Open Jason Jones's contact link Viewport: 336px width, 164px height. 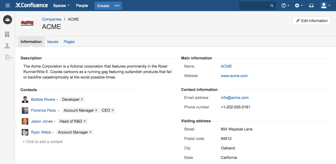pyautogui.click(x=42, y=121)
